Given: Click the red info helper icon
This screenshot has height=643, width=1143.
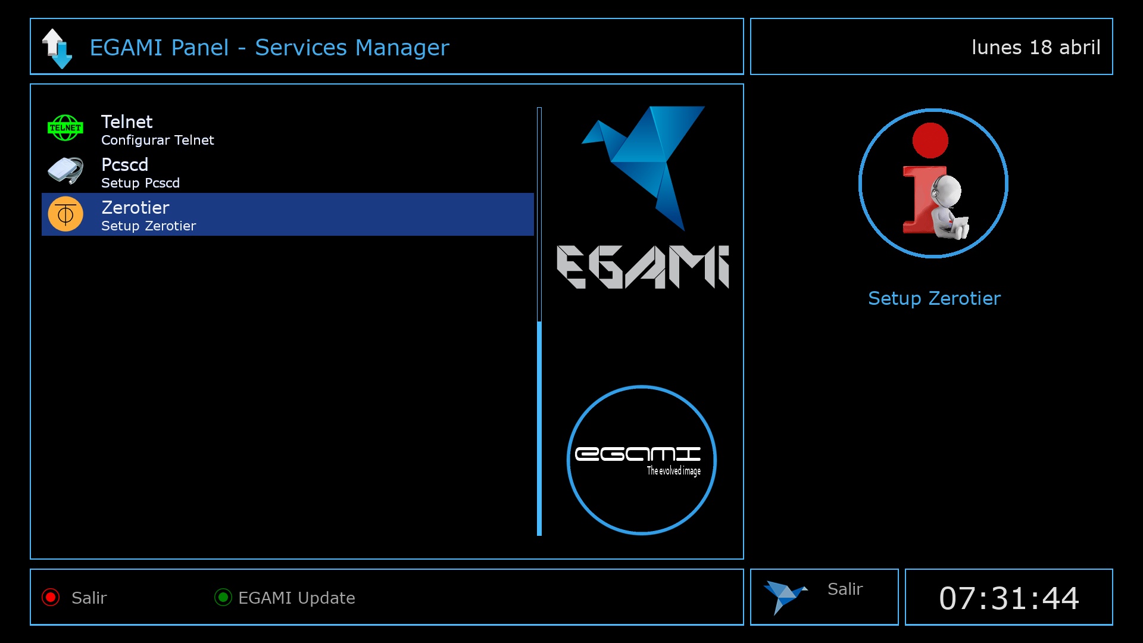Looking at the screenshot, I should 933,184.
